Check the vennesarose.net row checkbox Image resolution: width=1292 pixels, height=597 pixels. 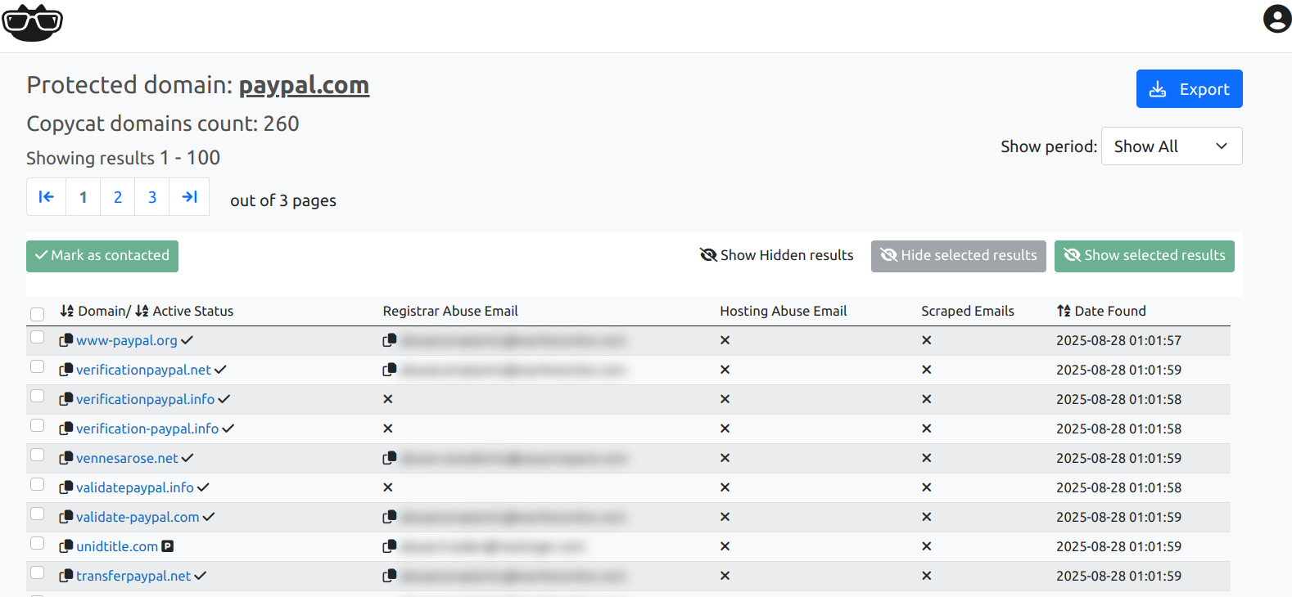[x=37, y=455]
